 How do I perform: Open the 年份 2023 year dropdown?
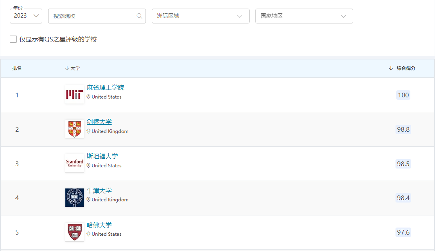(26, 16)
